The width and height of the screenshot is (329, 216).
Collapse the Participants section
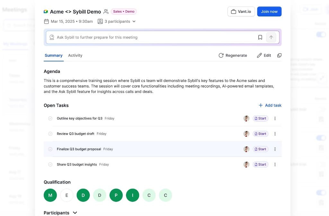coord(75,212)
